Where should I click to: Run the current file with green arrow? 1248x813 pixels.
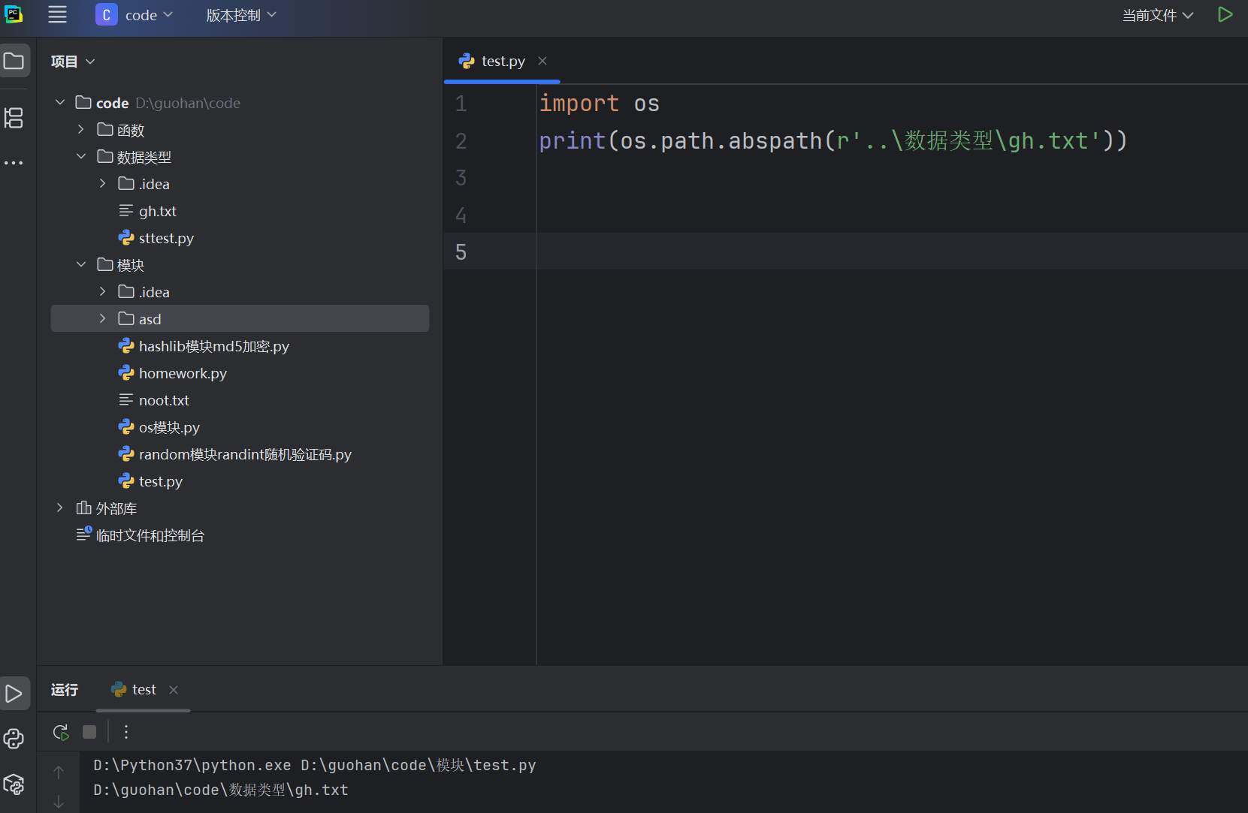pyautogui.click(x=1225, y=15)
